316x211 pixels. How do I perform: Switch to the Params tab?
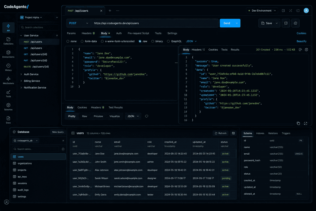(71, 33)
